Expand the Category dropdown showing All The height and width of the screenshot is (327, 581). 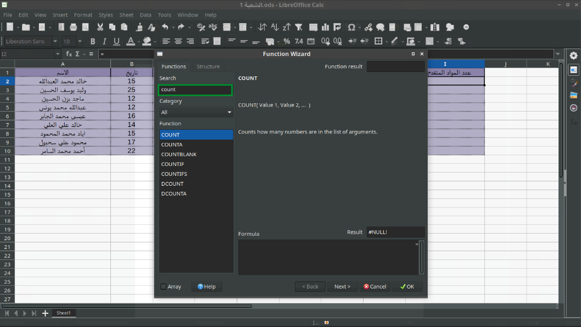click(196, 112)
